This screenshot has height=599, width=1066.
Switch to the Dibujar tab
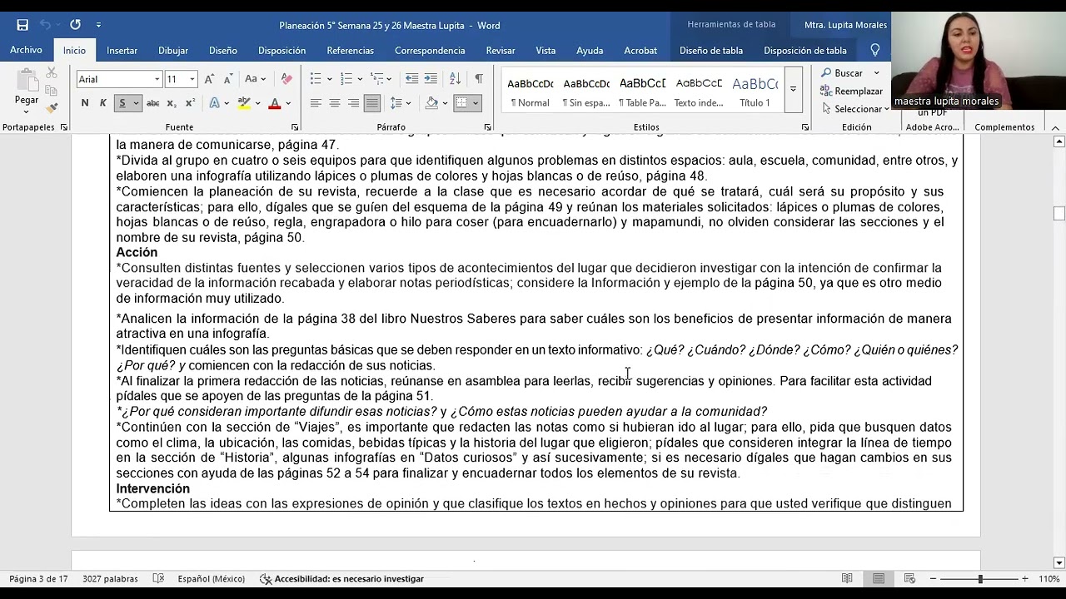tap(173, 50)
